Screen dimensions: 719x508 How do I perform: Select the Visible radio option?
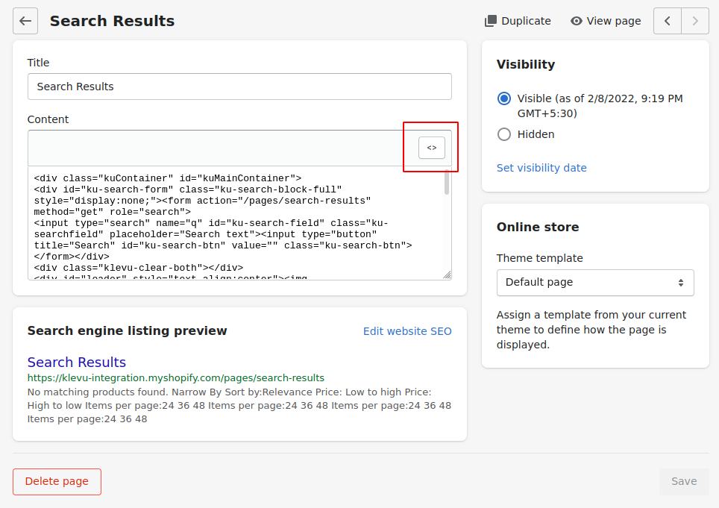(504, 98)
